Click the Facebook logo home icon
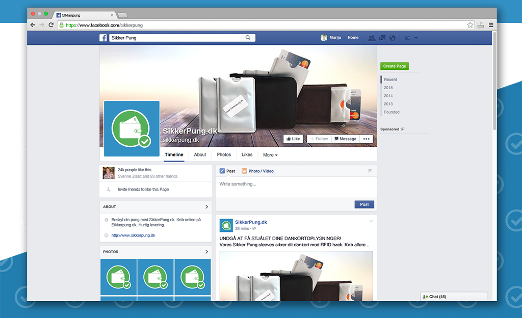Screen dimensions: 522x318 pyautogui.click(x=103, y=38)
